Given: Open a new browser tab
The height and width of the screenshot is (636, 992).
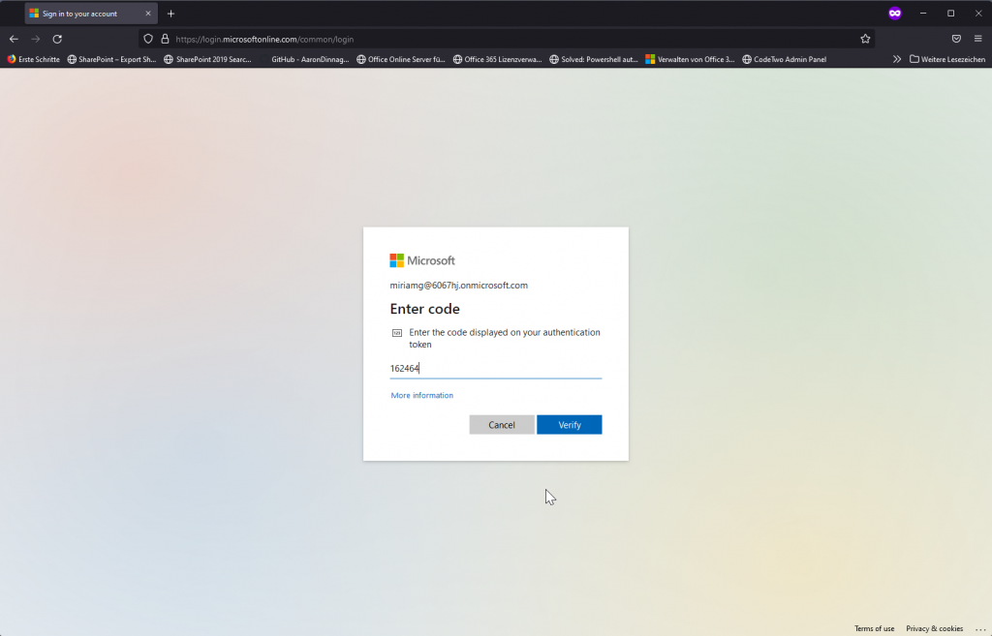Looking at the screenshot, I should (x=171, y=14).
